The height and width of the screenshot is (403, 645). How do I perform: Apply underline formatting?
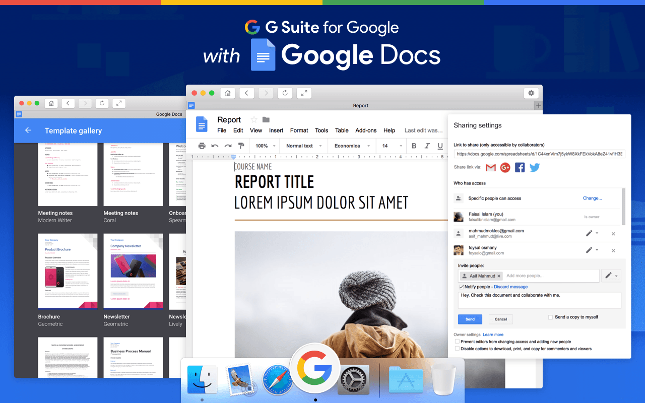click(x=440, y=146)
